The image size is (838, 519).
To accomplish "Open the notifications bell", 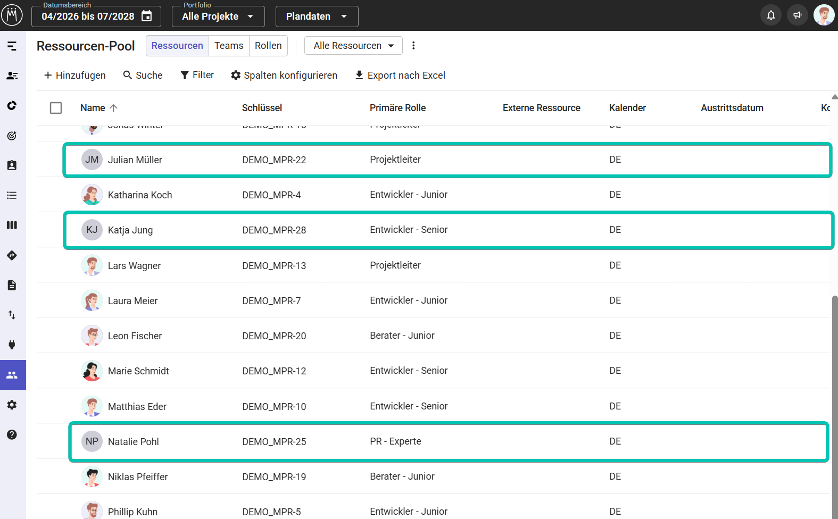I will (771, 15).
